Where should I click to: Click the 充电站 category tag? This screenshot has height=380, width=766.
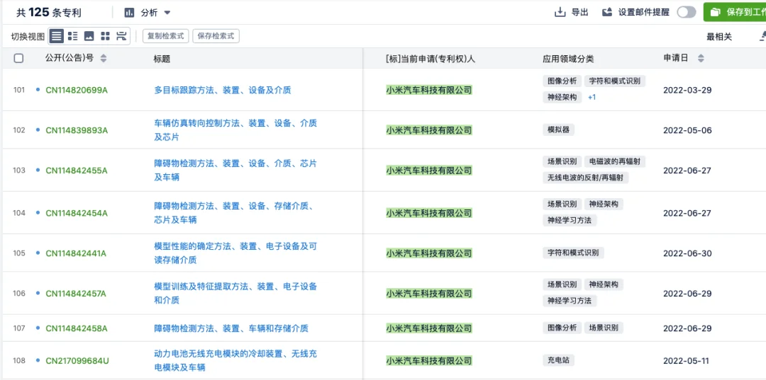coord(558,360)
